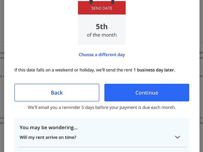Click the "You may be wondering..." heading
Image resolution: width=203 pixels, height=152 pixels.
point(49,128)
